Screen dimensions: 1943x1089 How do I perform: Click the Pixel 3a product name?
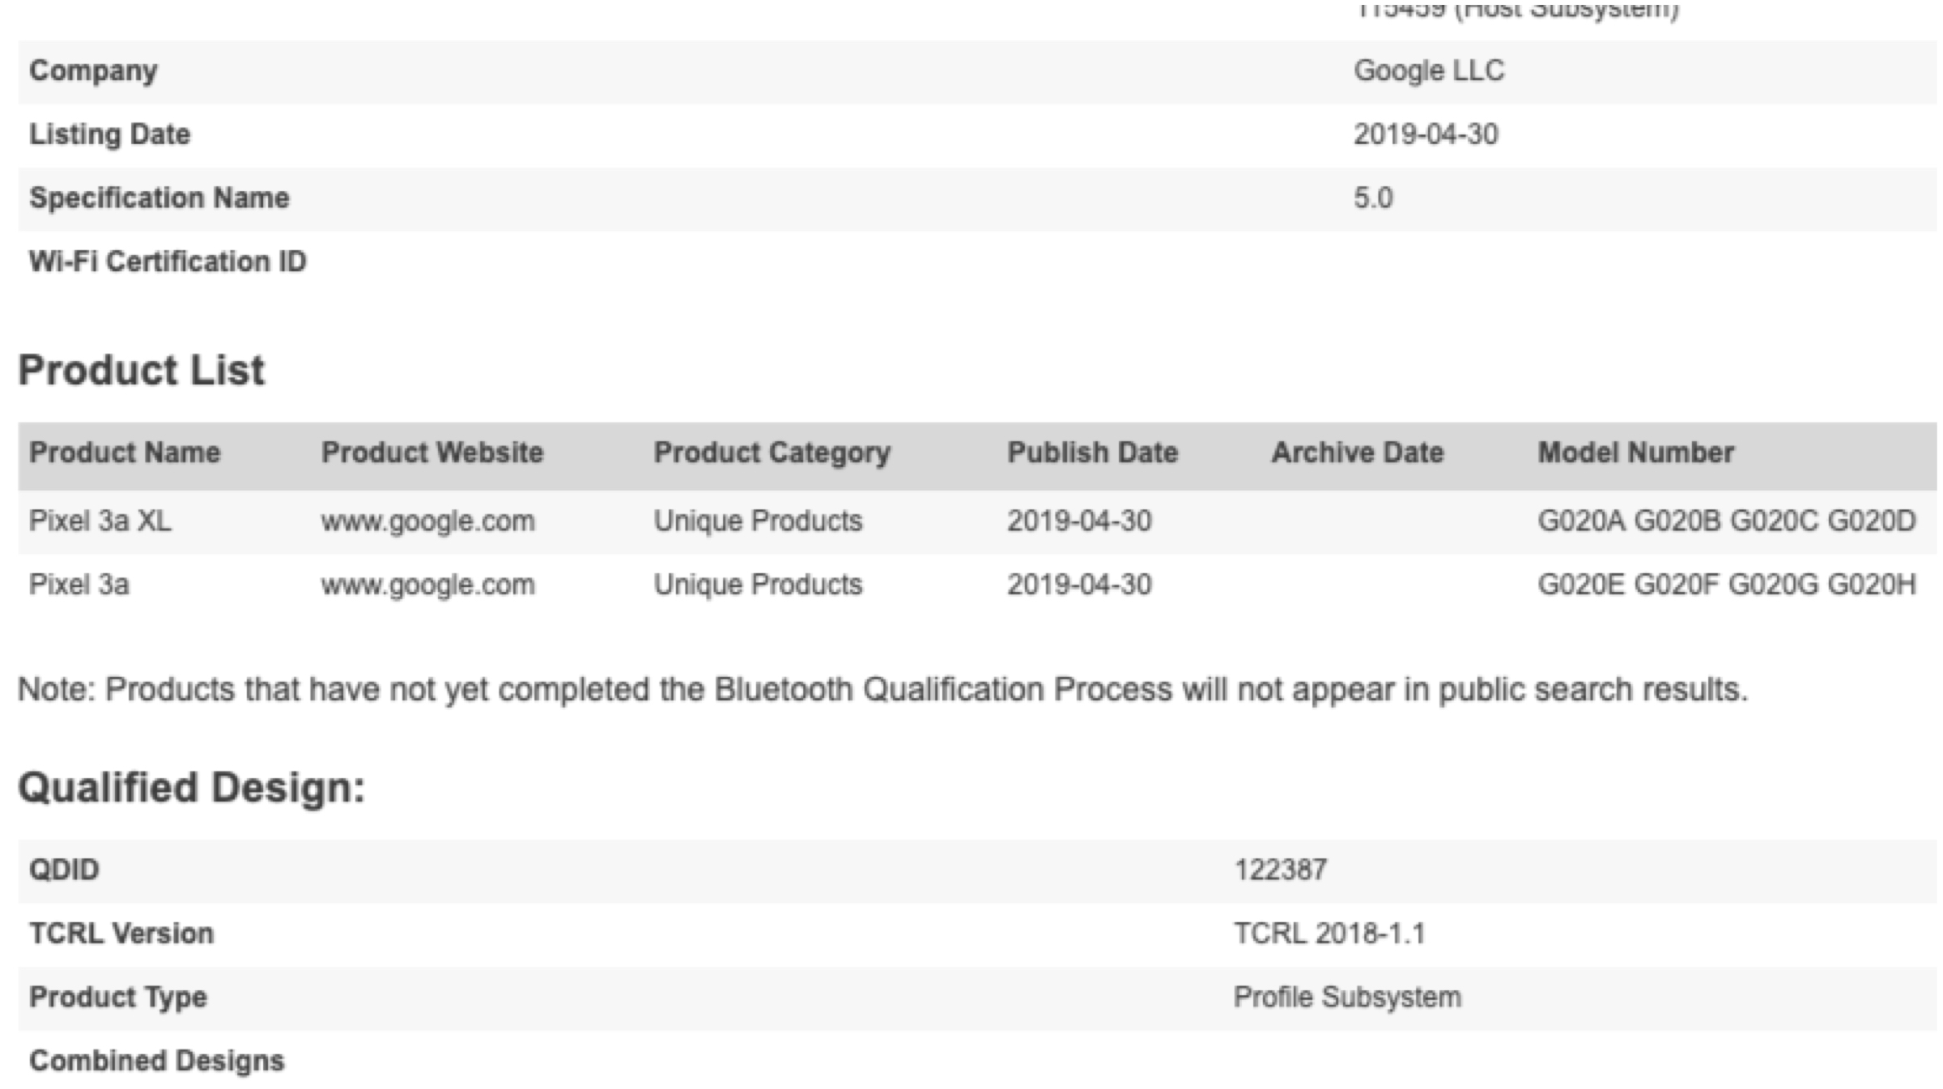click(x=79, y=585)
